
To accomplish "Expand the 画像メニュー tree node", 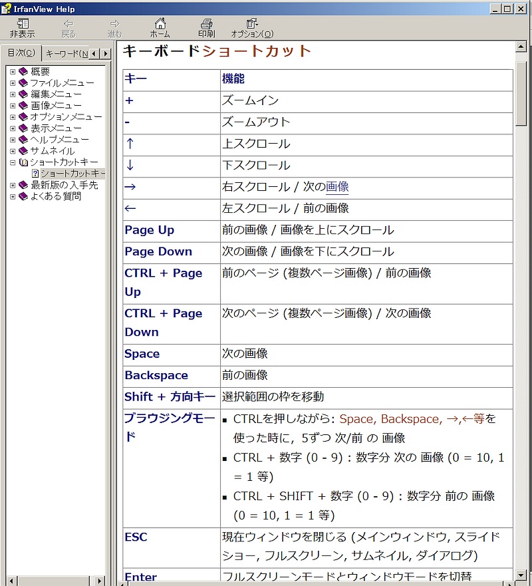I will pos(13,106).
